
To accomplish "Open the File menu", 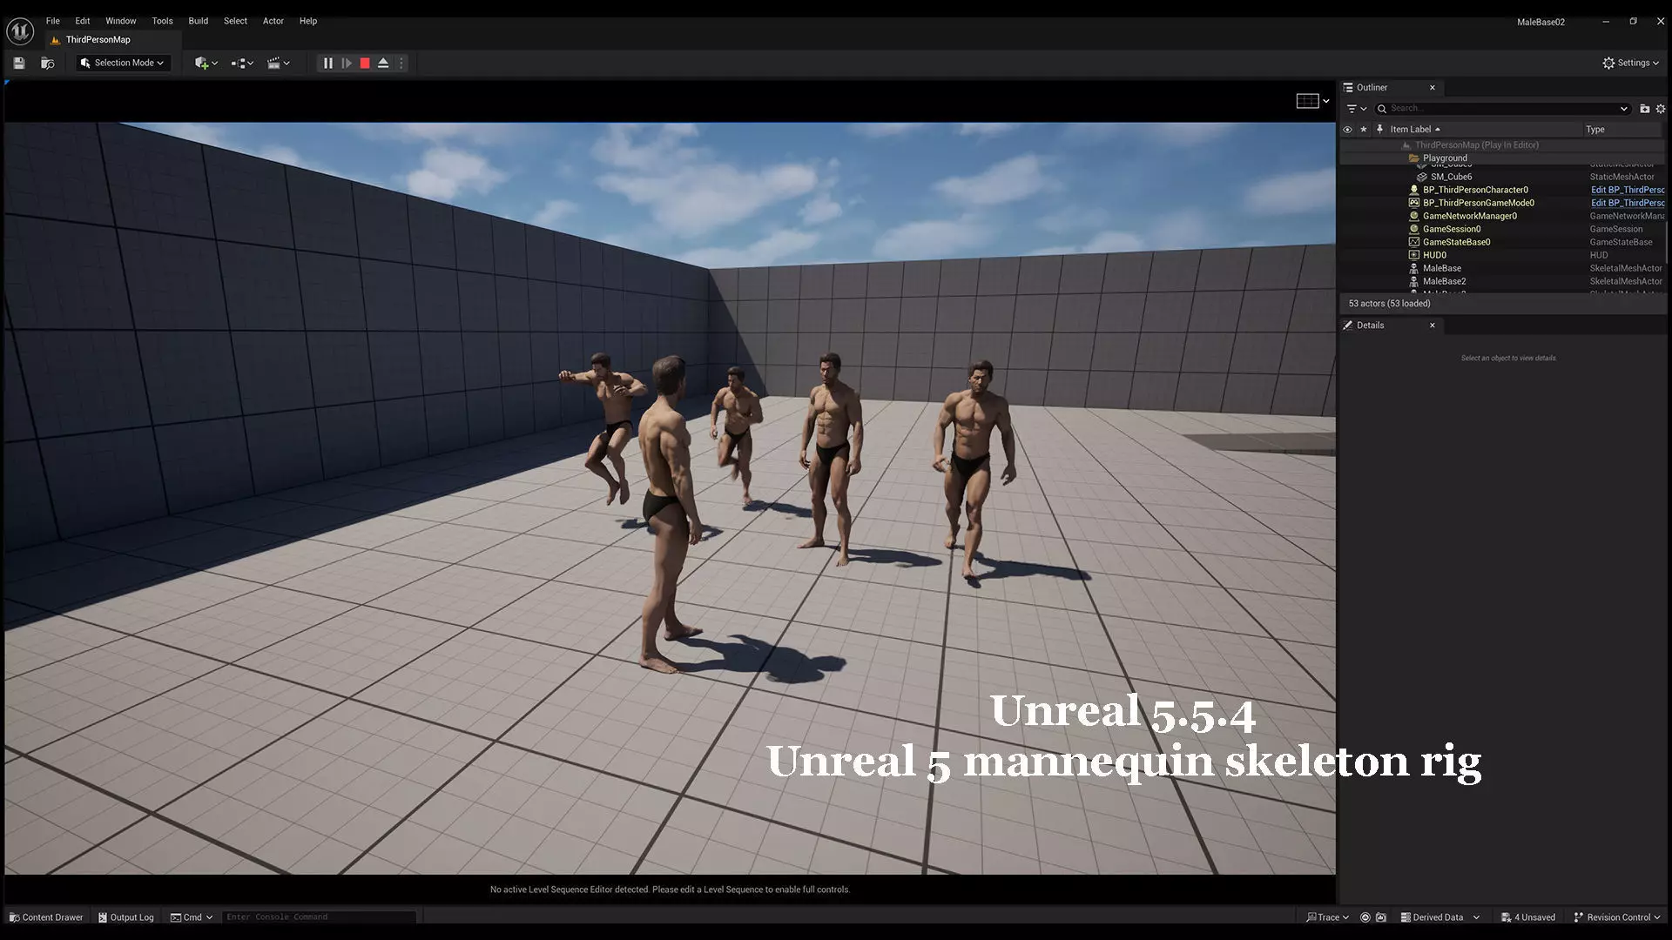I will pos(53,21).
